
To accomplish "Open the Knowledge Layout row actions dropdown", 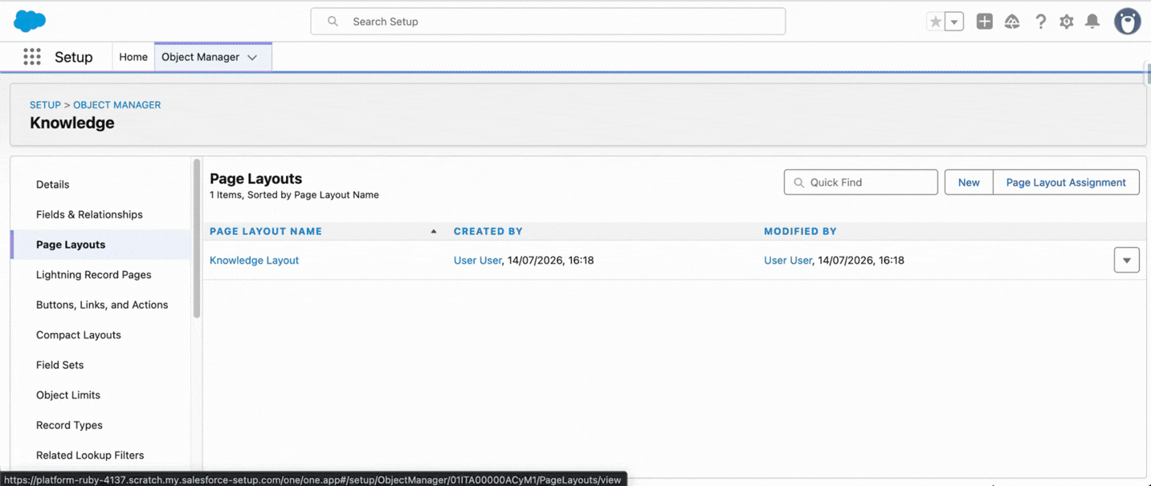I will point(1127,260).
